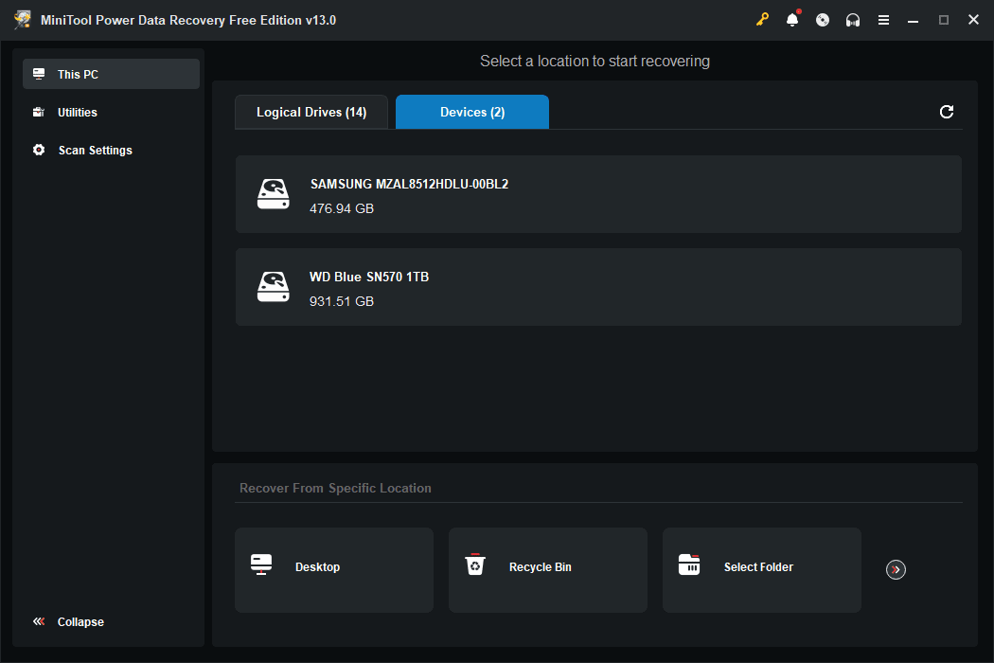
Task: Select the Devices (2) tab
Action: coord(472,113)
